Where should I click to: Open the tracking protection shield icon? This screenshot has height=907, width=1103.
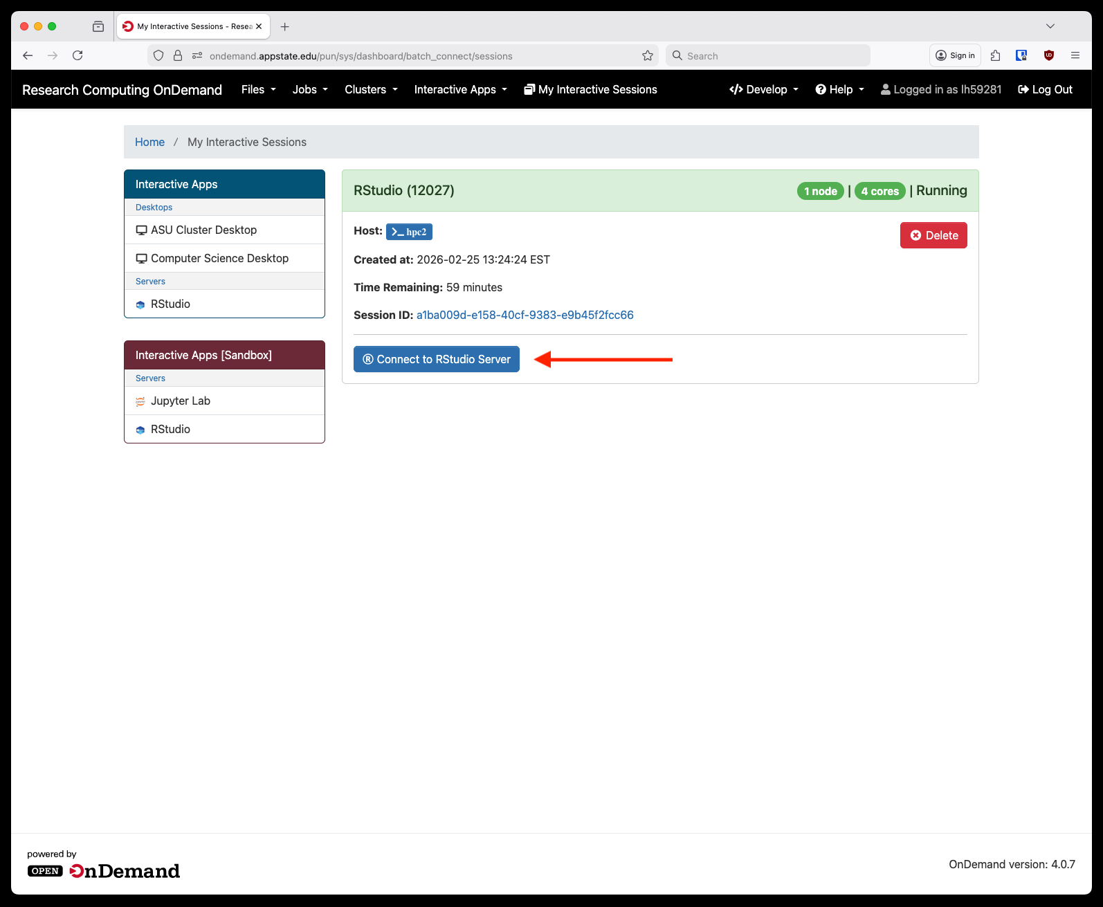click(x=158, y=55)
